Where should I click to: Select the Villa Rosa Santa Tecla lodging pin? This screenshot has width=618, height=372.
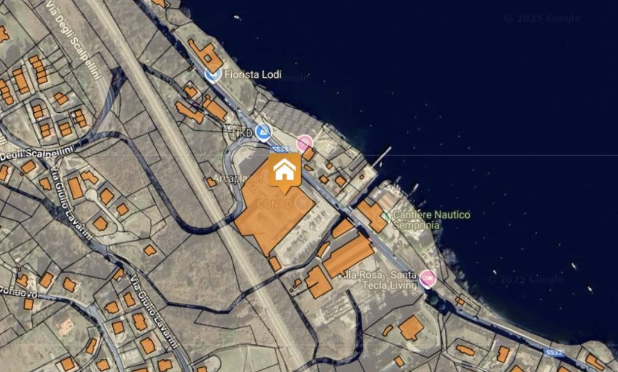pos(428,279)
